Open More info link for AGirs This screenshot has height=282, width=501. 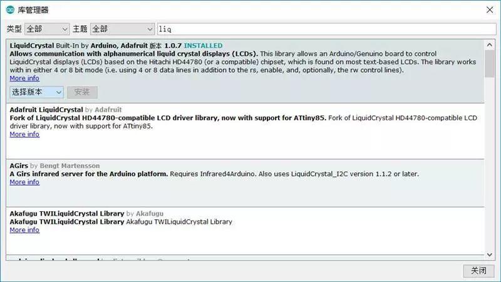(x=24, y=182)
